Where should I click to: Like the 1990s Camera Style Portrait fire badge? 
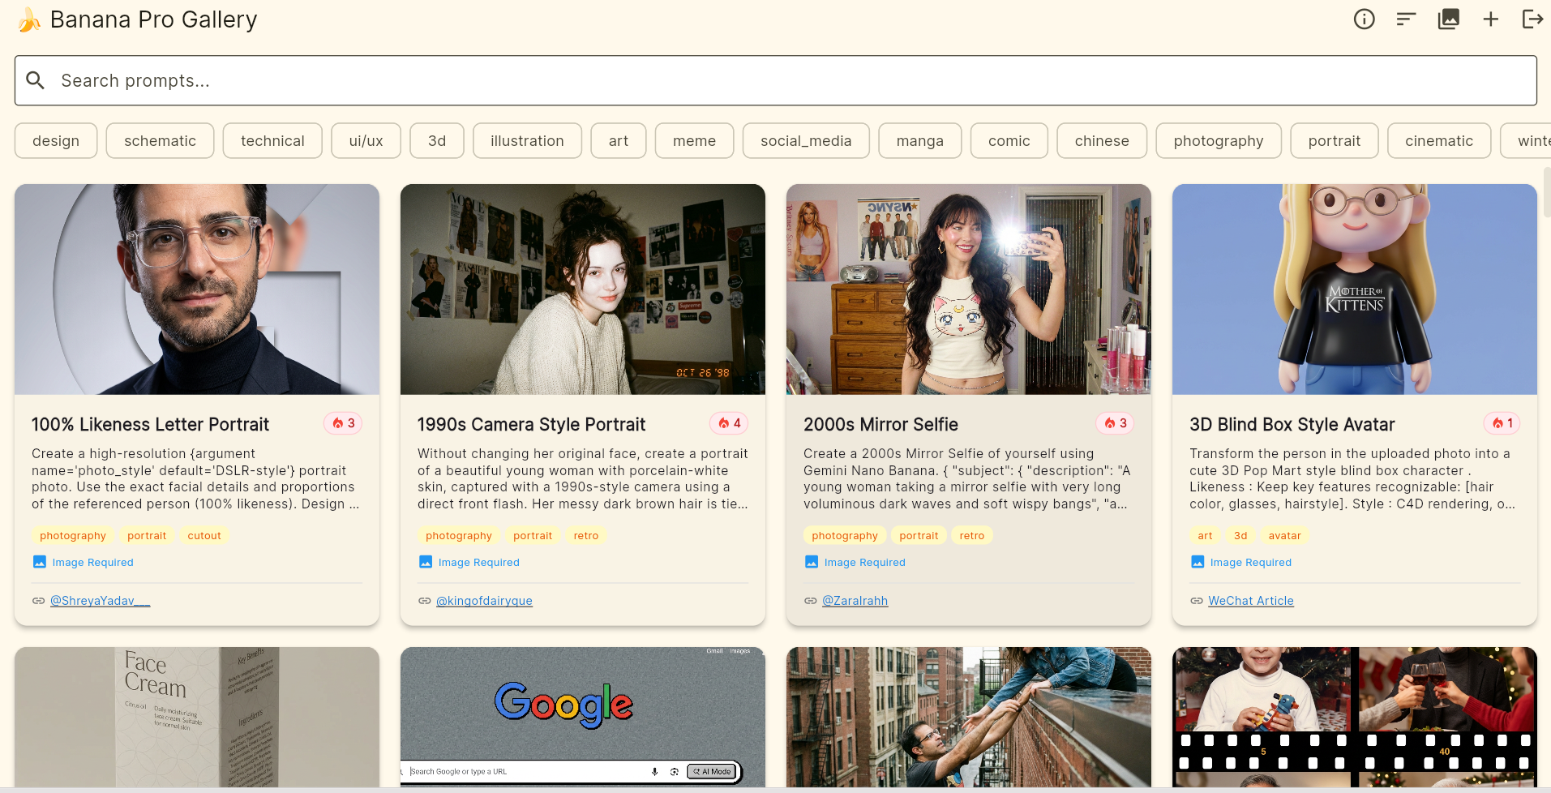pyautogui.click(x=729, y=423)
